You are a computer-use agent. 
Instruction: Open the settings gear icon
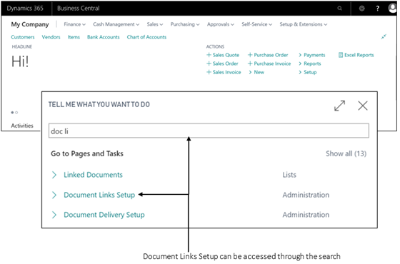[x=361, y=9]
